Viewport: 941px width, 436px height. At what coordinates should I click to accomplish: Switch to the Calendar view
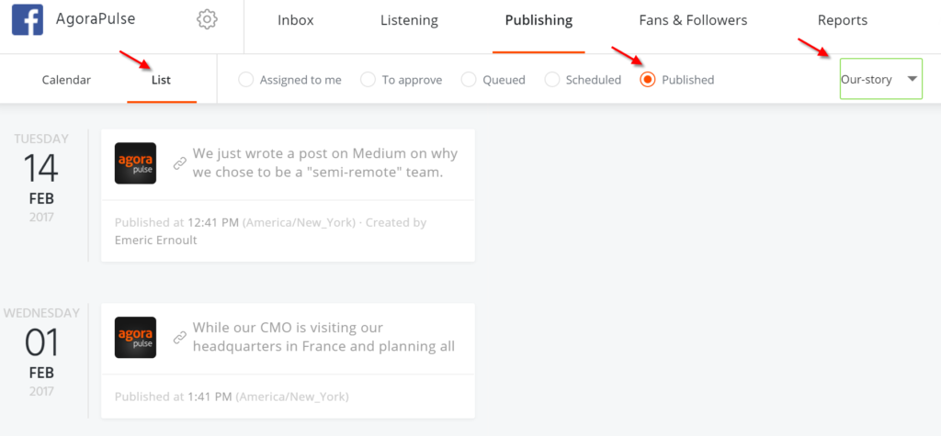pos(66,80)
